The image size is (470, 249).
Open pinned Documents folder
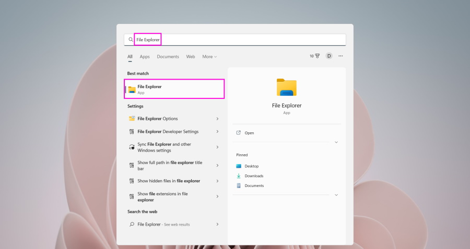point(254,186)
